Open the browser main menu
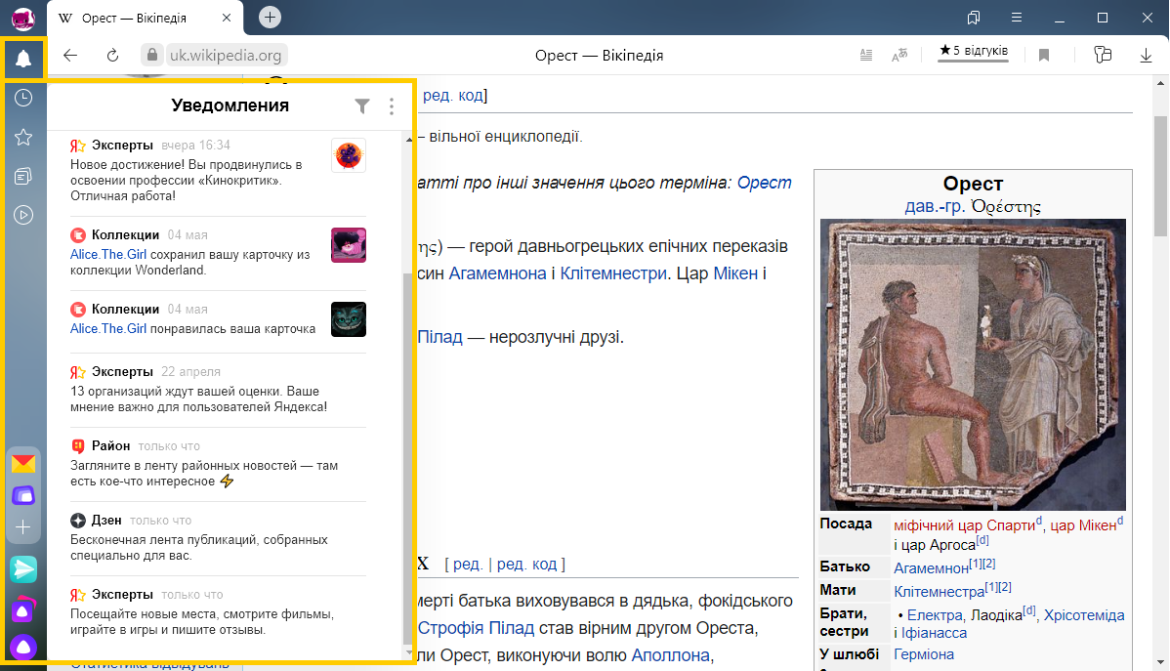1170x671 pixels. pos(1017,18)
